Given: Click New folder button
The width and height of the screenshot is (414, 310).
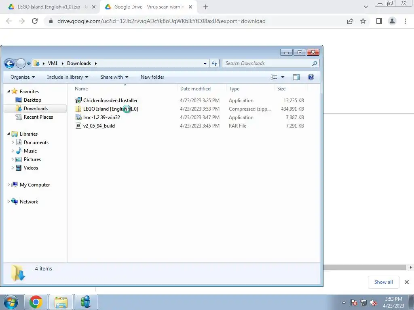Looking at the screenshot, I should (x=152, y=77).
